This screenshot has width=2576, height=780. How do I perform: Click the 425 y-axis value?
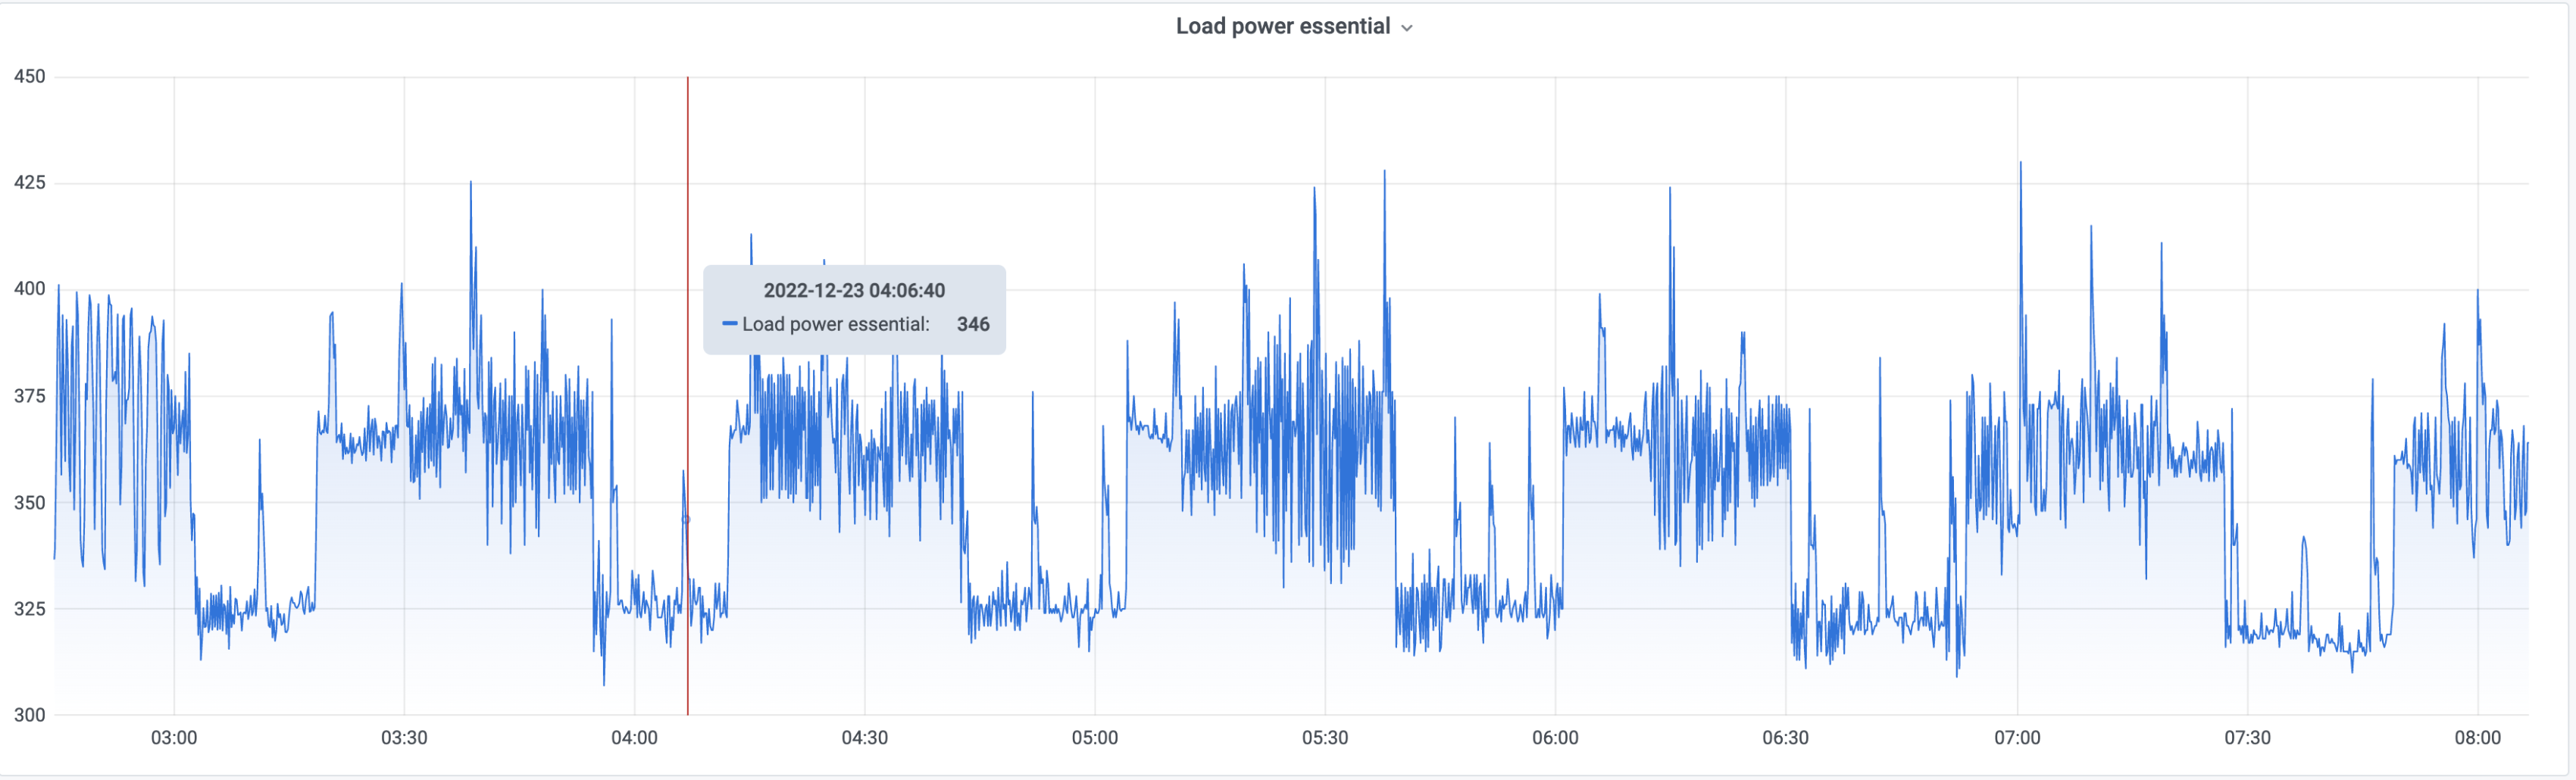point(29,182)
